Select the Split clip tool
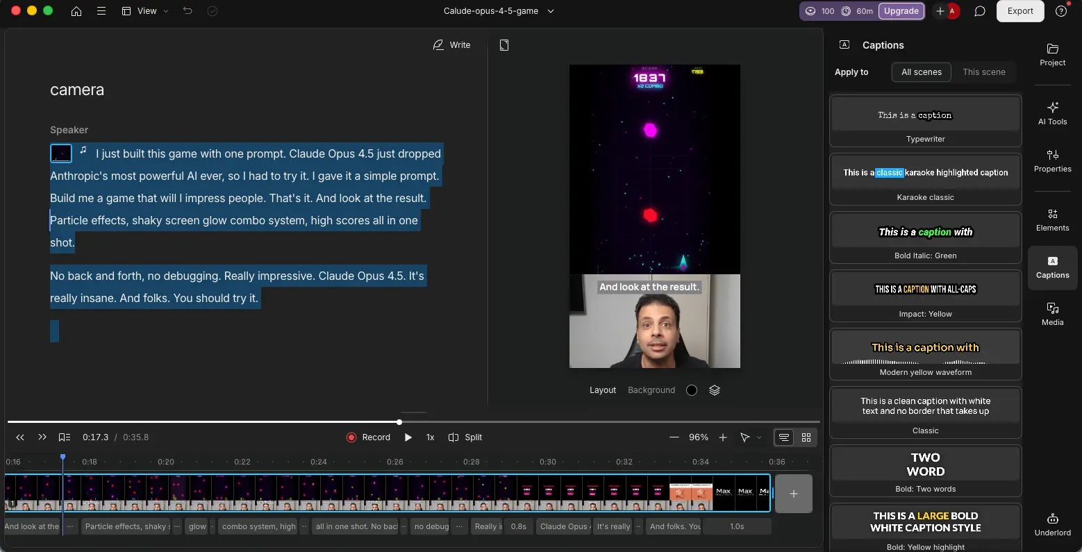 (x=465, y=437)
